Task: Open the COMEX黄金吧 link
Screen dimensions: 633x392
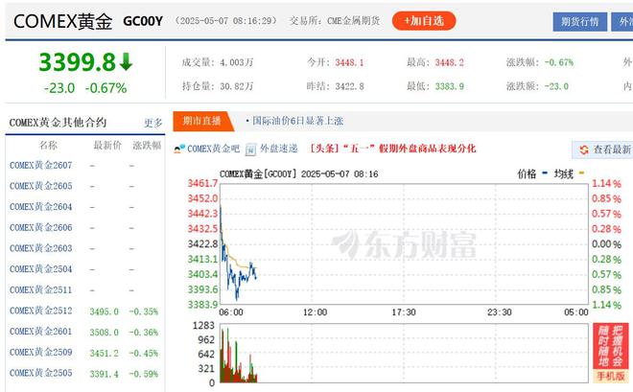Action: [x=213, y=149]
